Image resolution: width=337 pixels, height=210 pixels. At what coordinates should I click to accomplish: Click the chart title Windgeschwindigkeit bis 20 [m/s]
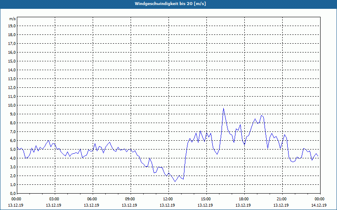[170, 4]
